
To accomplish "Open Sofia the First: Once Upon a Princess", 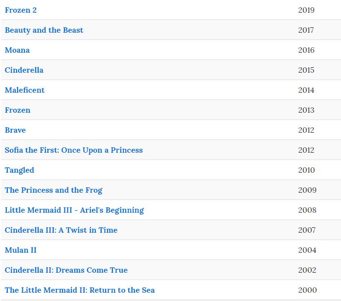I will [74, 150].
